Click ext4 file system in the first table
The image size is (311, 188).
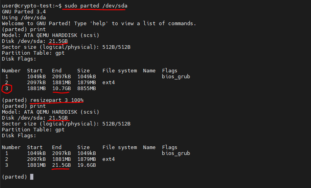point(109,83)
